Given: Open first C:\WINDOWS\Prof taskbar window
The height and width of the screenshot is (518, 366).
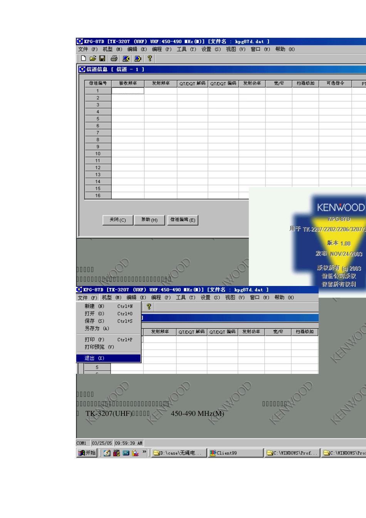Looking at the screenshot, I should click(x=292, y=453).
